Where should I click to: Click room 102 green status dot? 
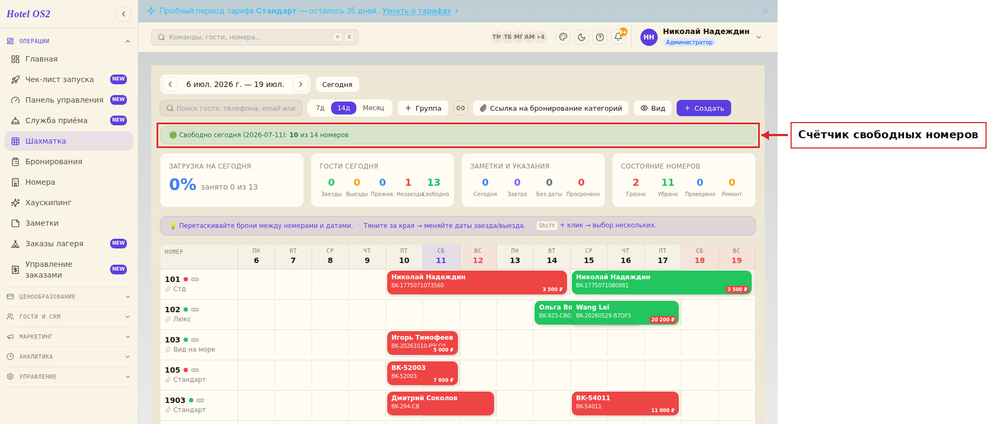pos(186,309)
